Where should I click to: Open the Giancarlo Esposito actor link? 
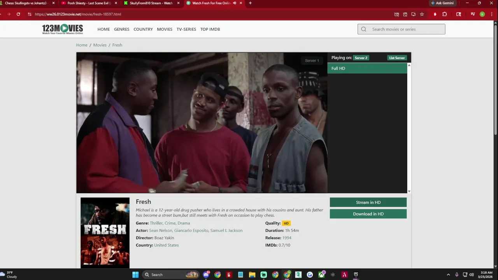click(x=191, y=231)
